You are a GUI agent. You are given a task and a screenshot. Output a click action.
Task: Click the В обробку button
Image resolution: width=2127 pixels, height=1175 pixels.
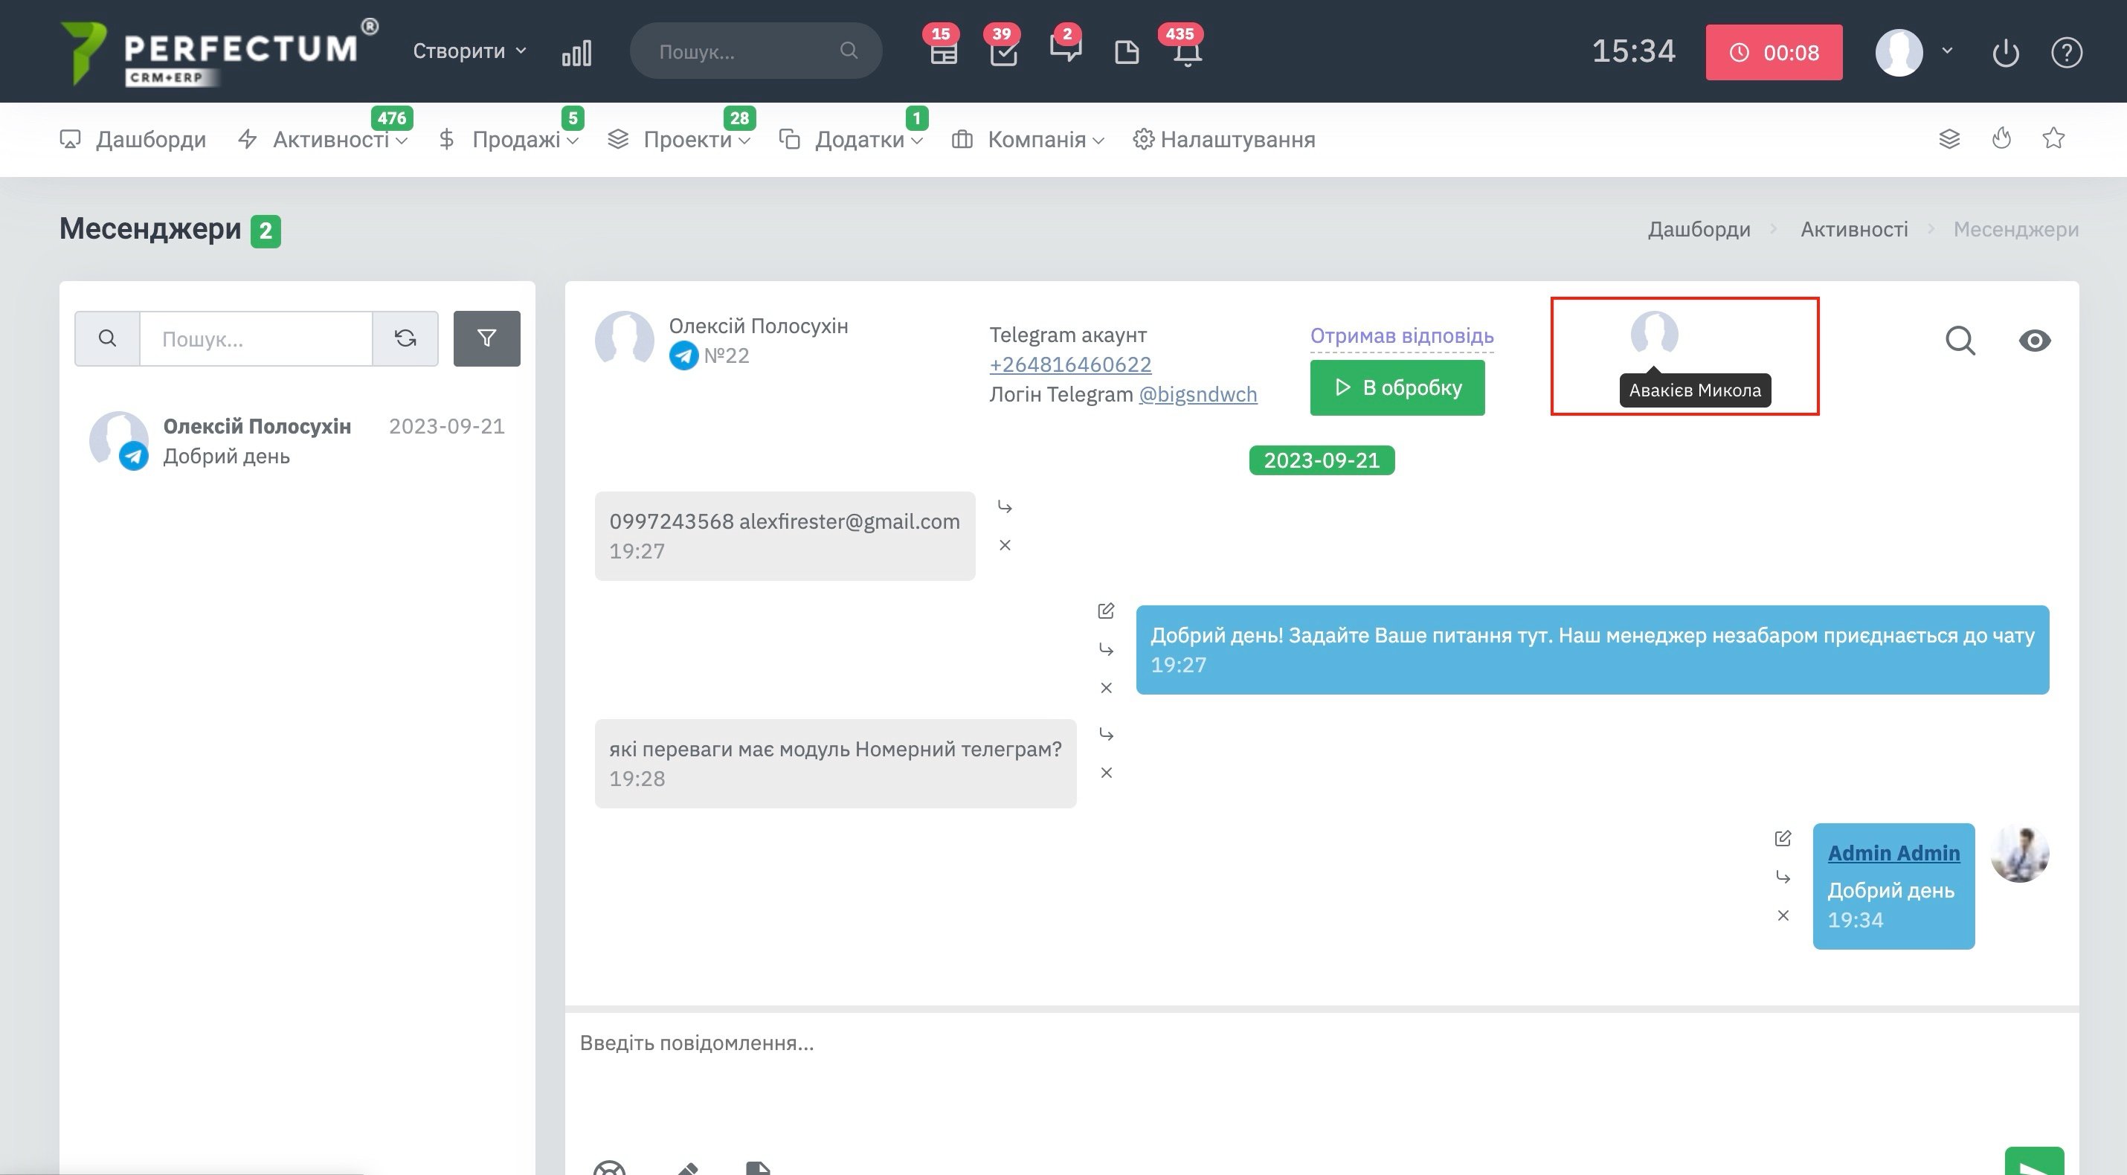[x=1397, y=388]
